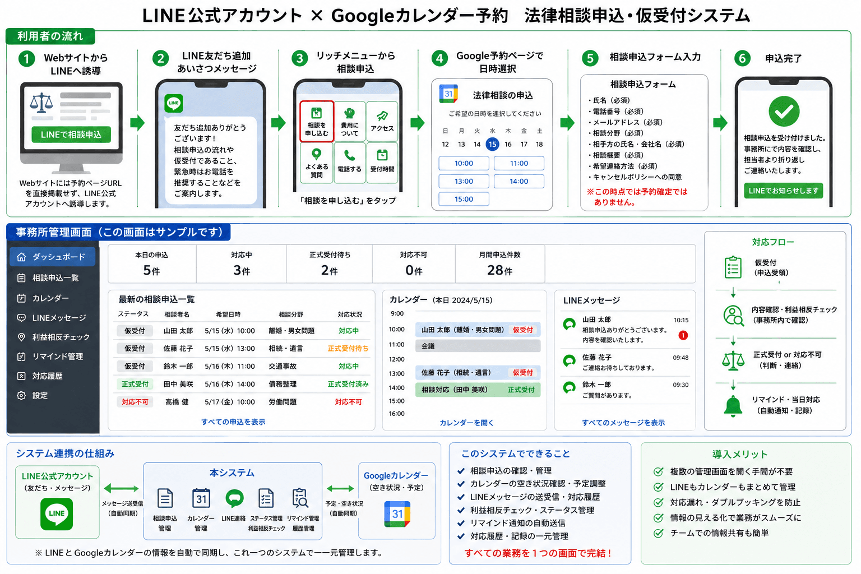Click the 月間申込件数 28件 stat card
Image resolution: width=861 pixels, height=574 pixels.
500,263
